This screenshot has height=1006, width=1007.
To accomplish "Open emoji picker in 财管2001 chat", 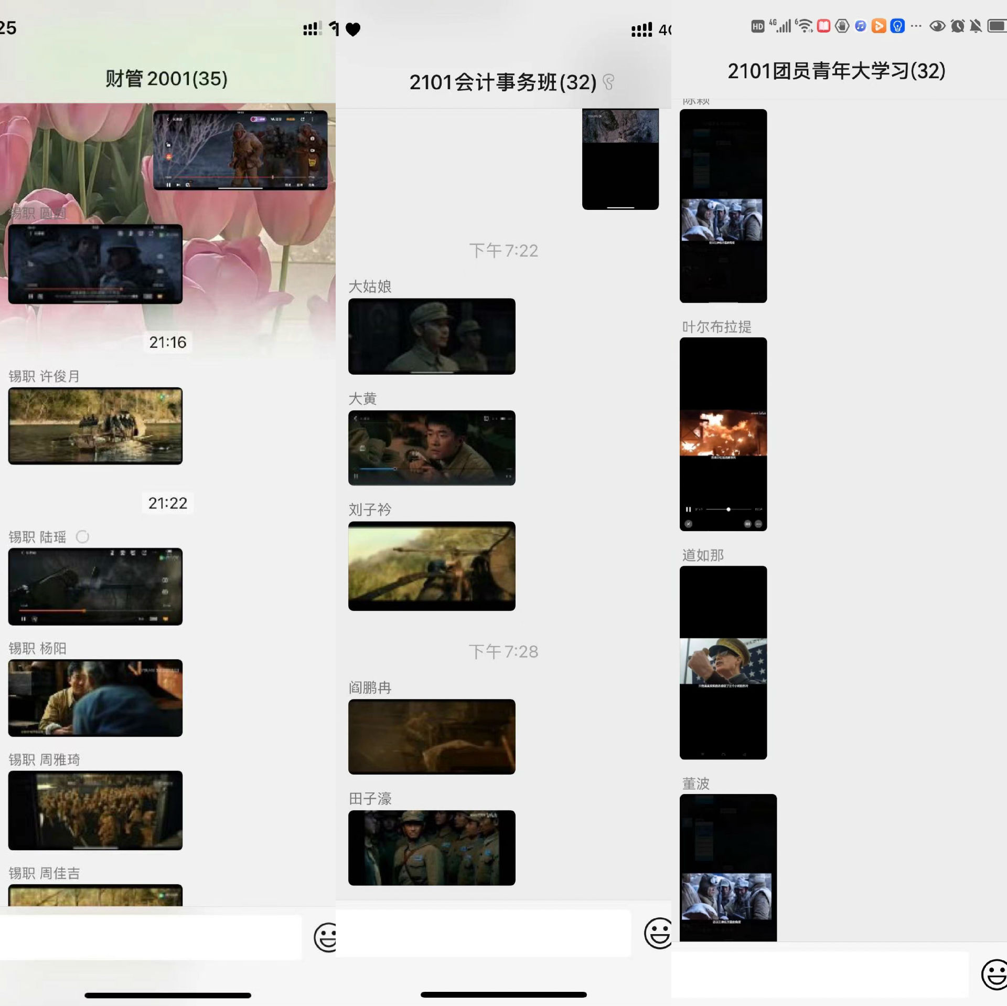I will [325, 937].
